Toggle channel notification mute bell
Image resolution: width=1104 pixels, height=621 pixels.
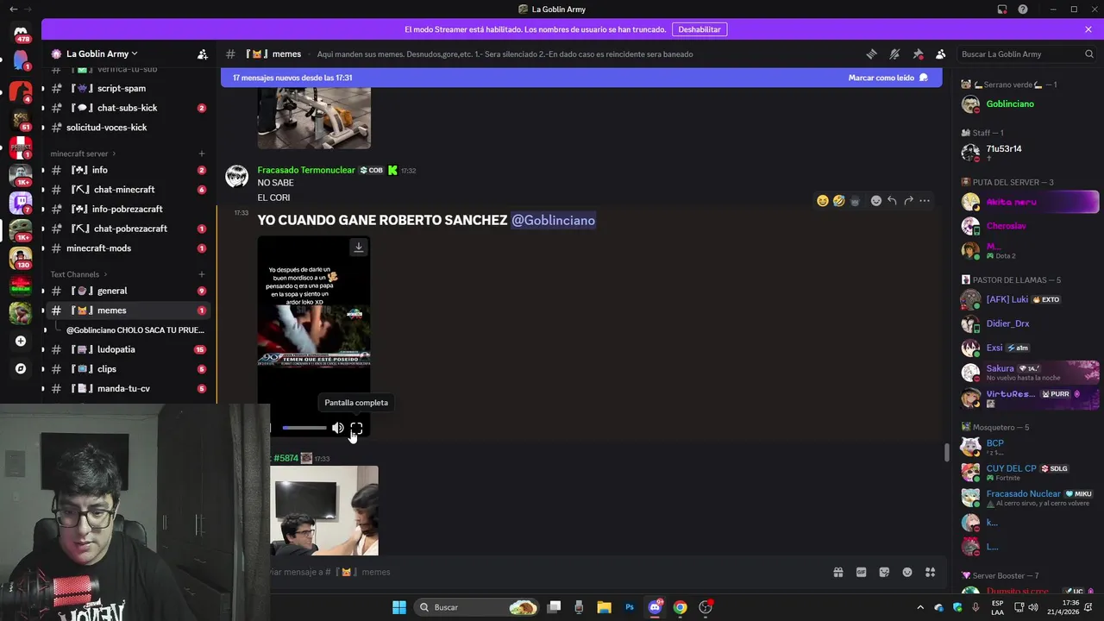pyautogui.click(x=894, y=53)
